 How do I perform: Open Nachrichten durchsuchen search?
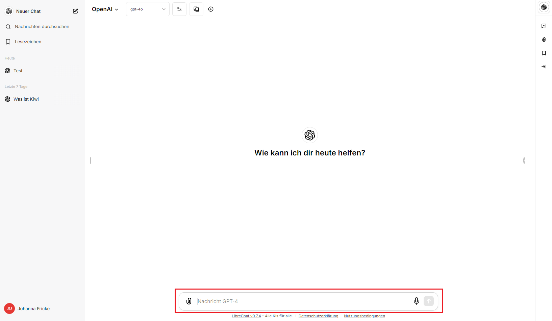coord(42,26)
